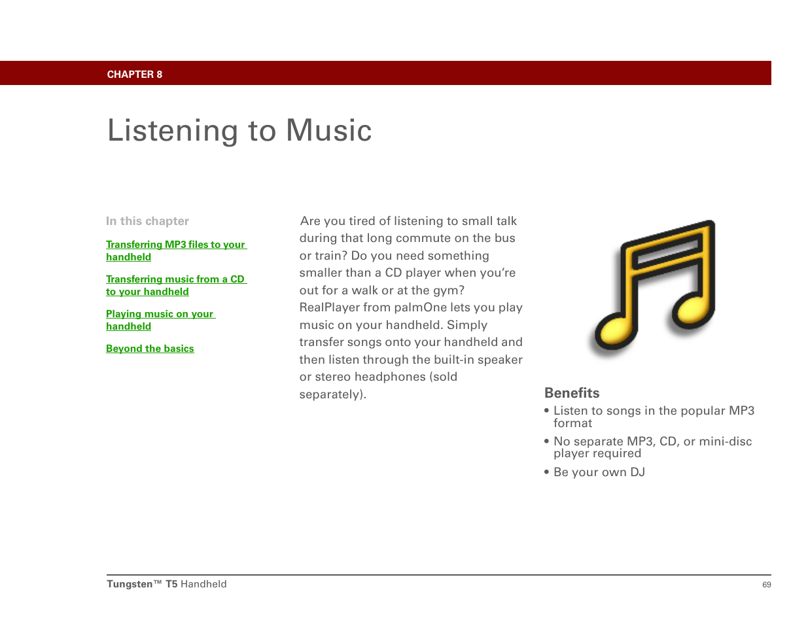The width and height of the screenshot is (808, 624).
Task: Click the Tungsten T5 Handheld footer text
Action: [x=167, y=584]
